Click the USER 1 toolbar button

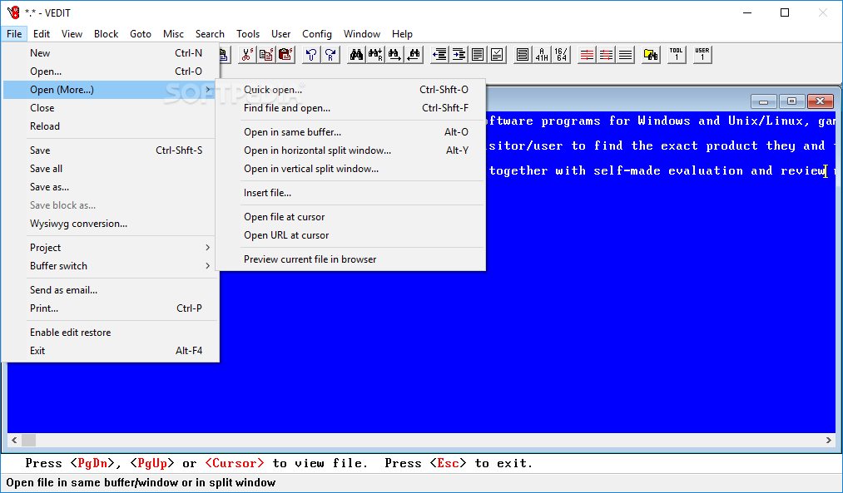[702, 54]
